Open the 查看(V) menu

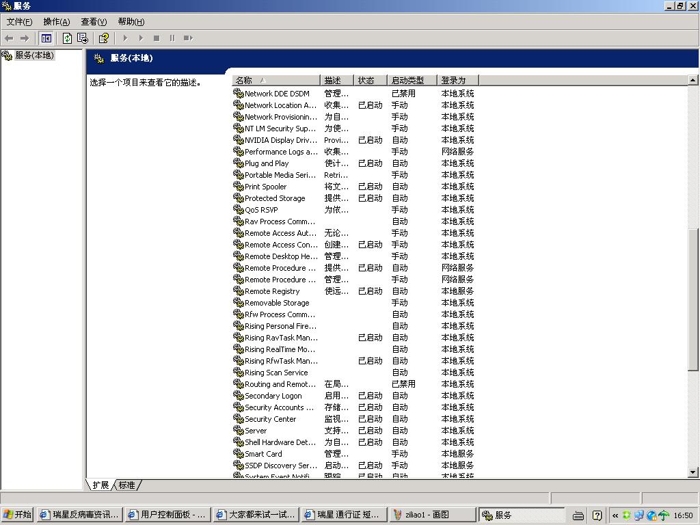94,21
